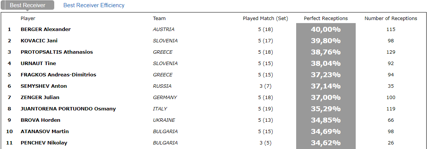The width and height of the screenshot is (427, 149).
Task: Click the Number of Receptions header
Action: (x=391, y=19)
